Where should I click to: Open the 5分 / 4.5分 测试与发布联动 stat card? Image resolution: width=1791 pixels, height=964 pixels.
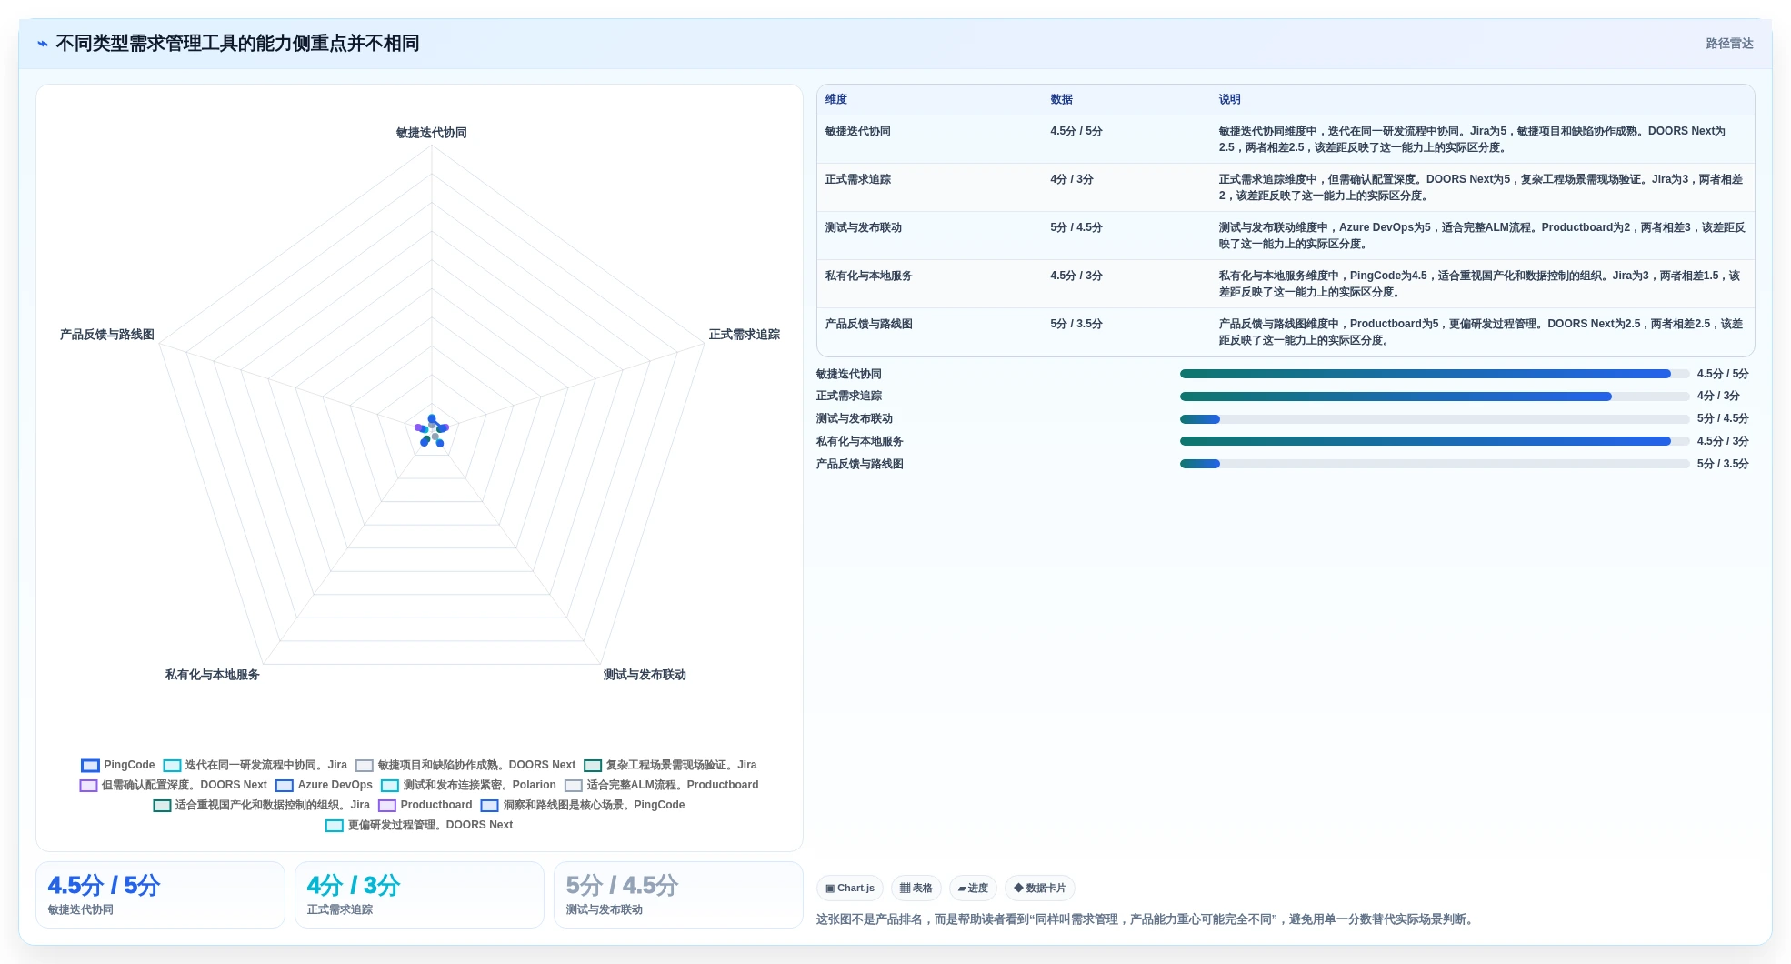point(678,895)
